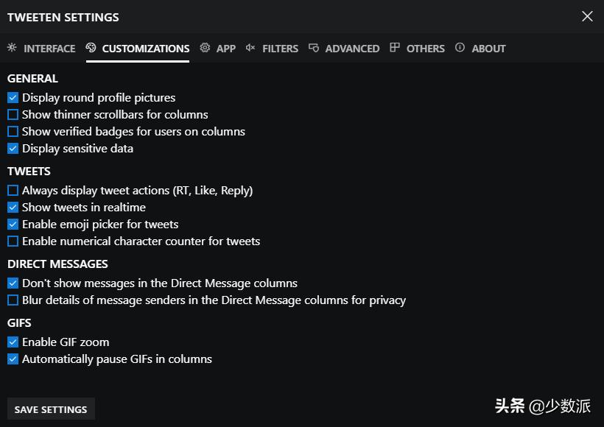Image resolution: width=604 pixels, height=427 pixels.
Task: Enable numerical character counter for tweets
Action: pyautogui.click(x=13, y=241)
